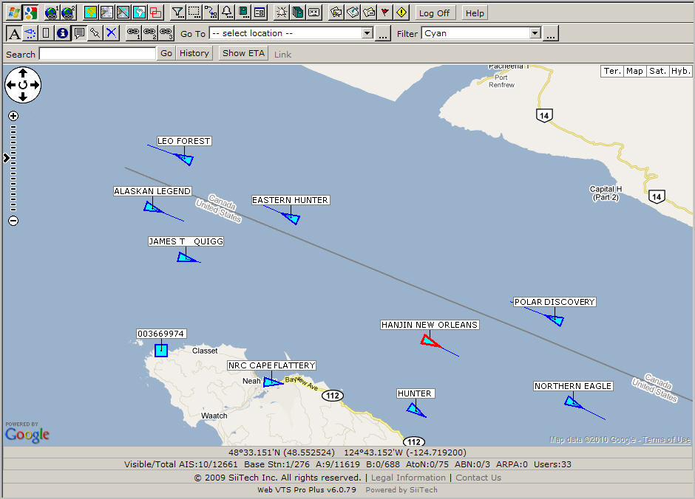Screen dimensions: 695x499
Task: Pan map left with arrow control
Action: click(11, 85)
